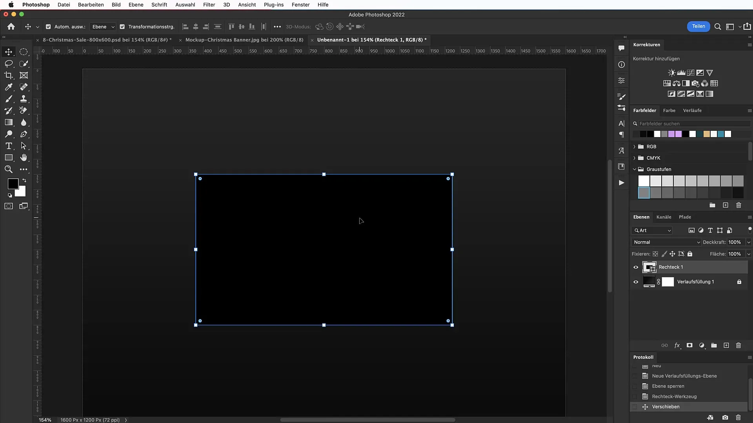753x423 pixels.
Task: Select the Crop tool
Action: [9, 75]
